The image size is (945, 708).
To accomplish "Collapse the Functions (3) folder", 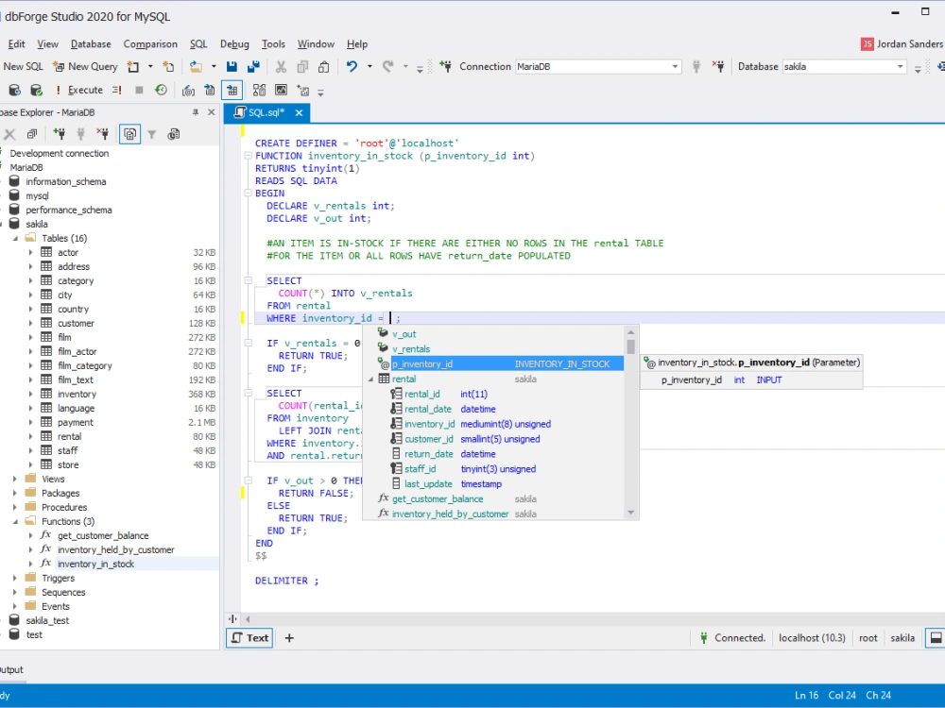I will 16,521.
